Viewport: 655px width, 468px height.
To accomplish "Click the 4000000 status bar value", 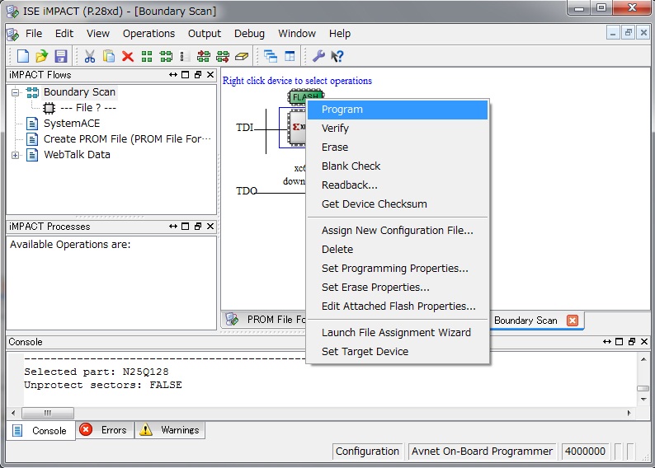I will pyautogui.click(x=585, y=452).
